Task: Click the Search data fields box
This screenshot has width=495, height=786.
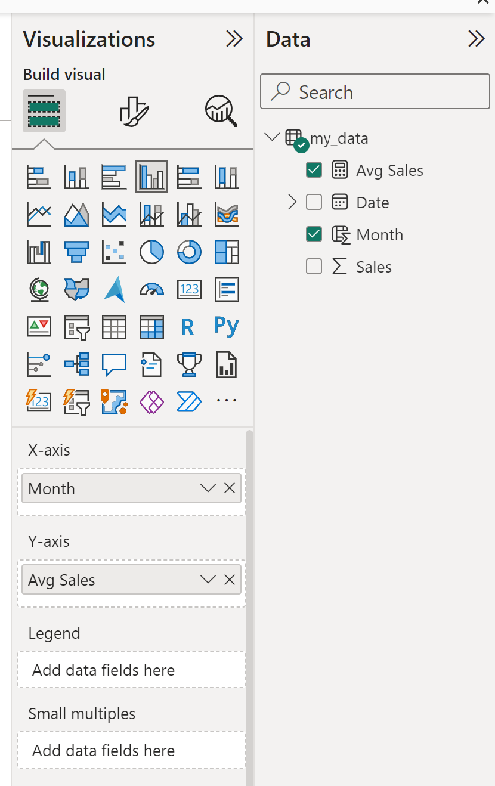Action: (x=375, y=91)
